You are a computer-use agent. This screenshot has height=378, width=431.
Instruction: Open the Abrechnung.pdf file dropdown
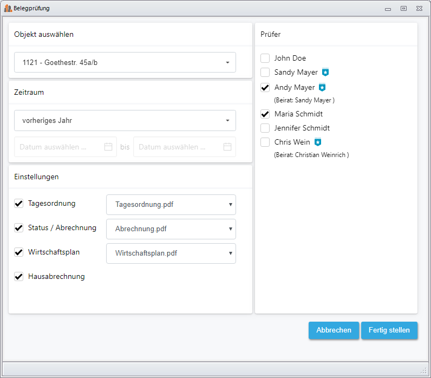pos(171,229)
